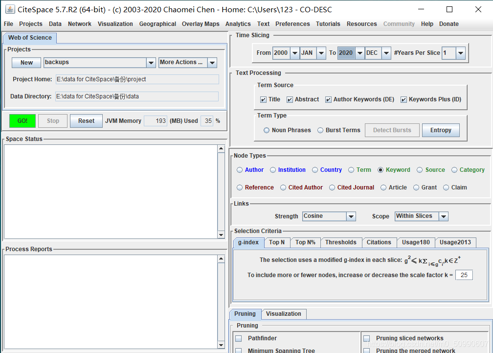This screenshot has height=353, width=493.
Task: Click the Space Status scrollbar up arrow
Action: pos(221,148)
